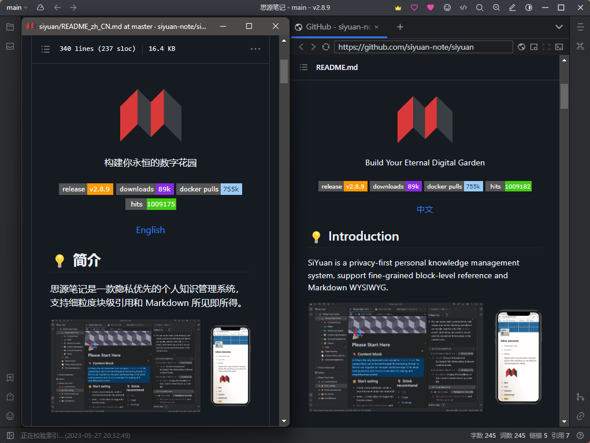
Task: Toggle read-only mode with the pencil icon
Action: 512,8
